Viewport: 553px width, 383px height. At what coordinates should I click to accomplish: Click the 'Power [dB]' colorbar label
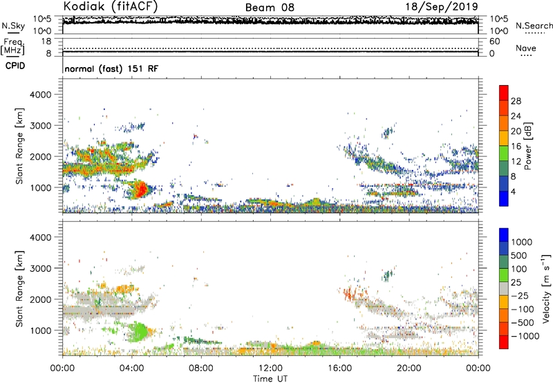(528, 146)
